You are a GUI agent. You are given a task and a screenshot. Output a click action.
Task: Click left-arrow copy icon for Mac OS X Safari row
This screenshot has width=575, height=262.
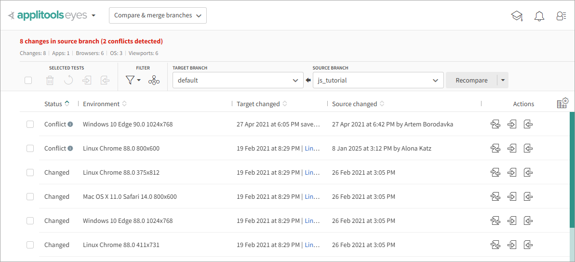[528, 197]
